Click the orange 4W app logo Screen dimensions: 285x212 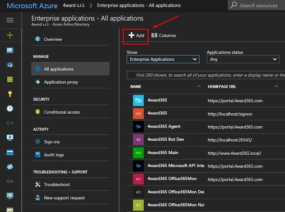point(138,113)
